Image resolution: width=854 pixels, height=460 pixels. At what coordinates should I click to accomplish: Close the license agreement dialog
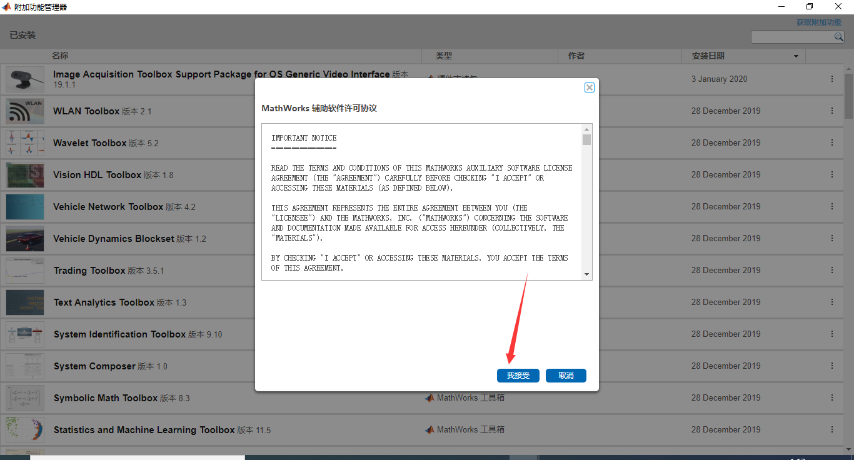589,87
